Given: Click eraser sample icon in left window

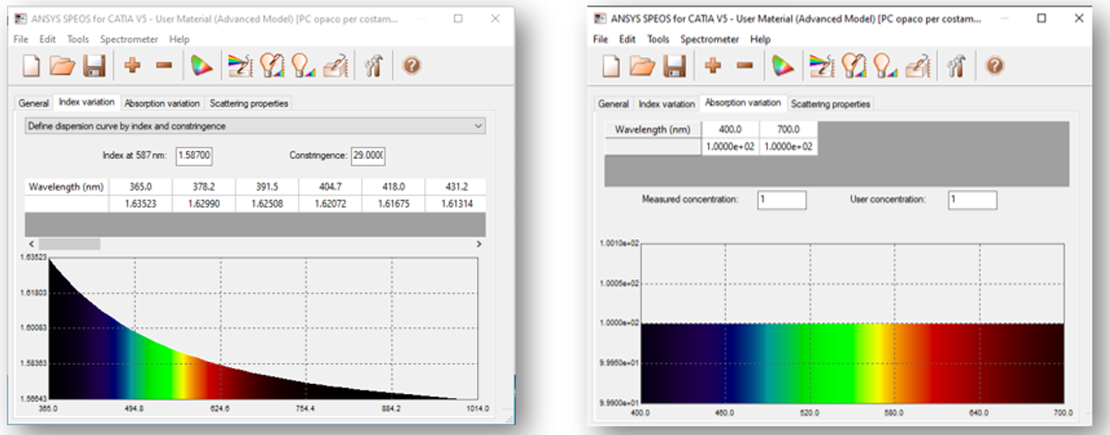Looking at the screenshot, I should click(x=338, y=66).
